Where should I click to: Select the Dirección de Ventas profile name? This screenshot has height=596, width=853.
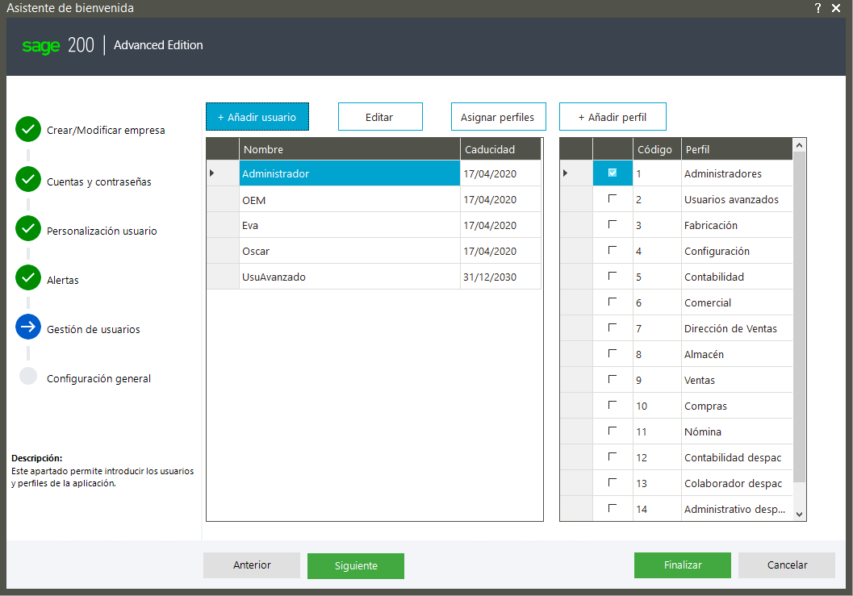pyautogui.click(x=730, y=328)
